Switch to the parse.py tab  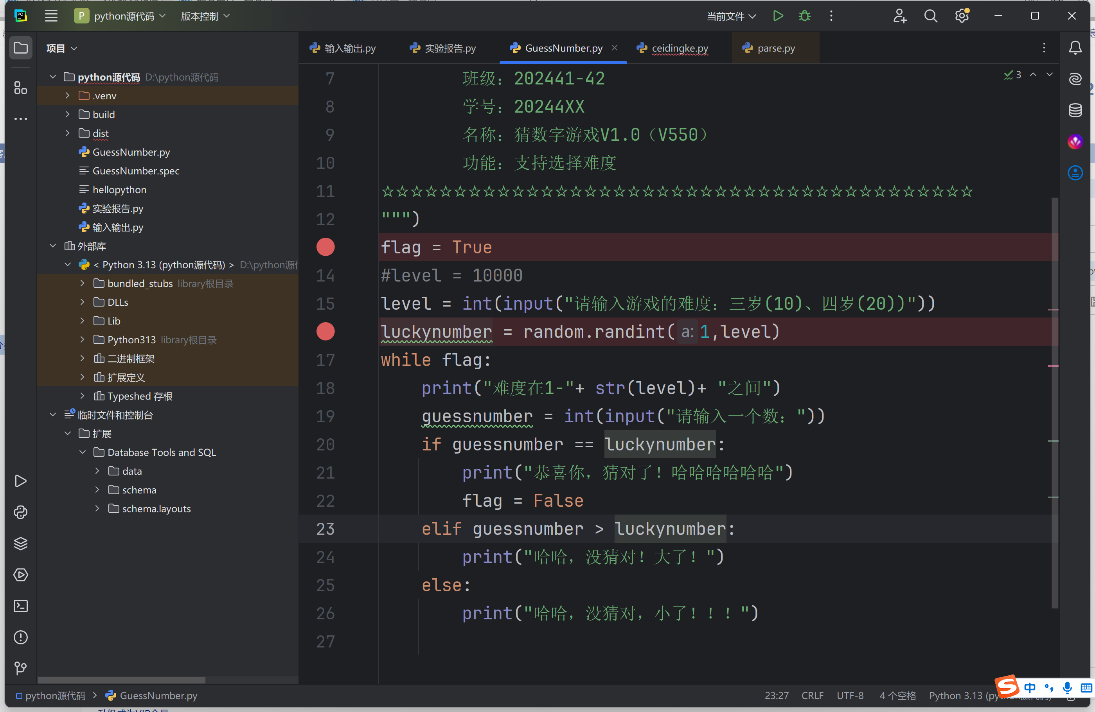[775, 48]
